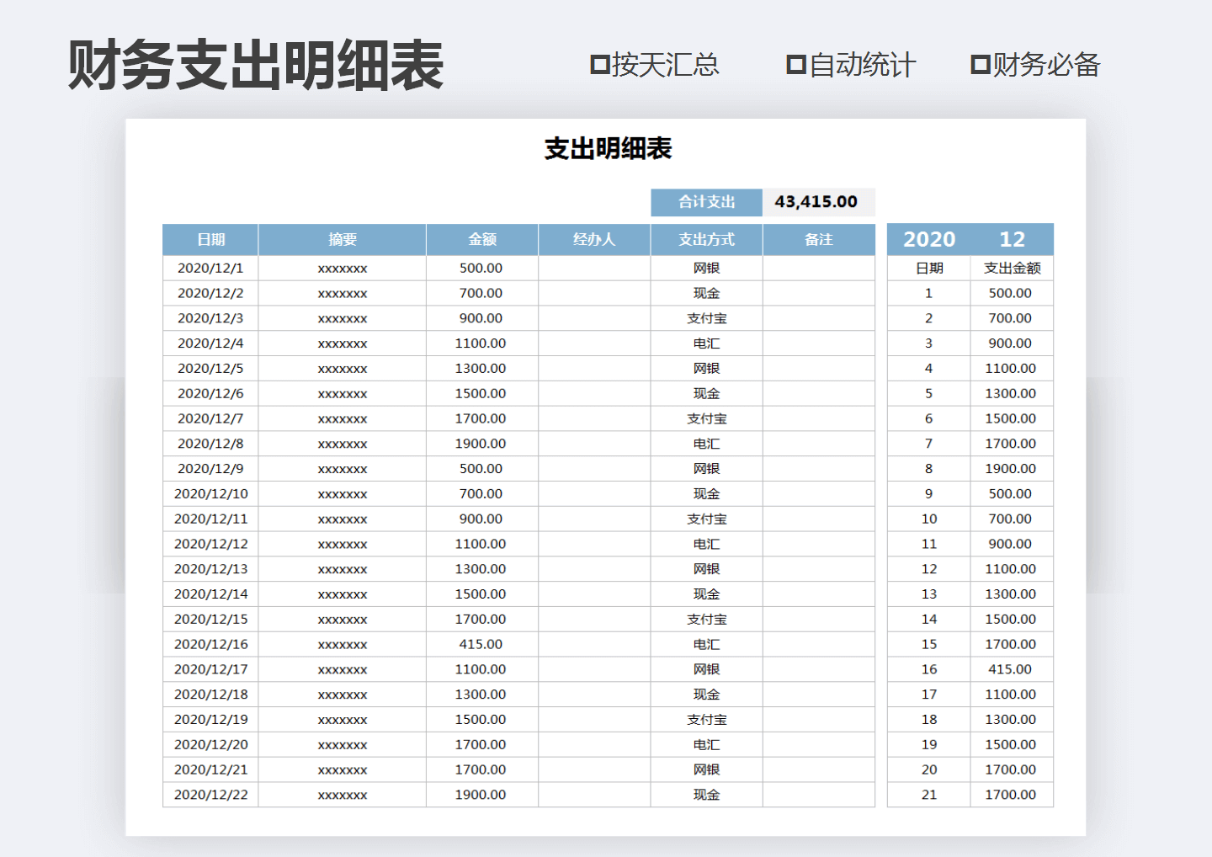Screen dimensions: 1212x857
Task: Click the 日期 column header
Action: 210,239
